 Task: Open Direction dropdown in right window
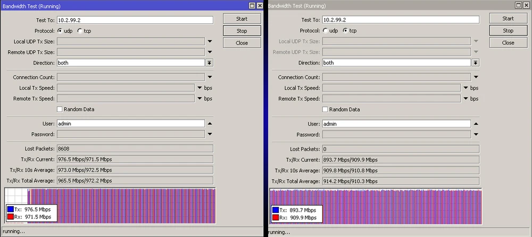475,63
